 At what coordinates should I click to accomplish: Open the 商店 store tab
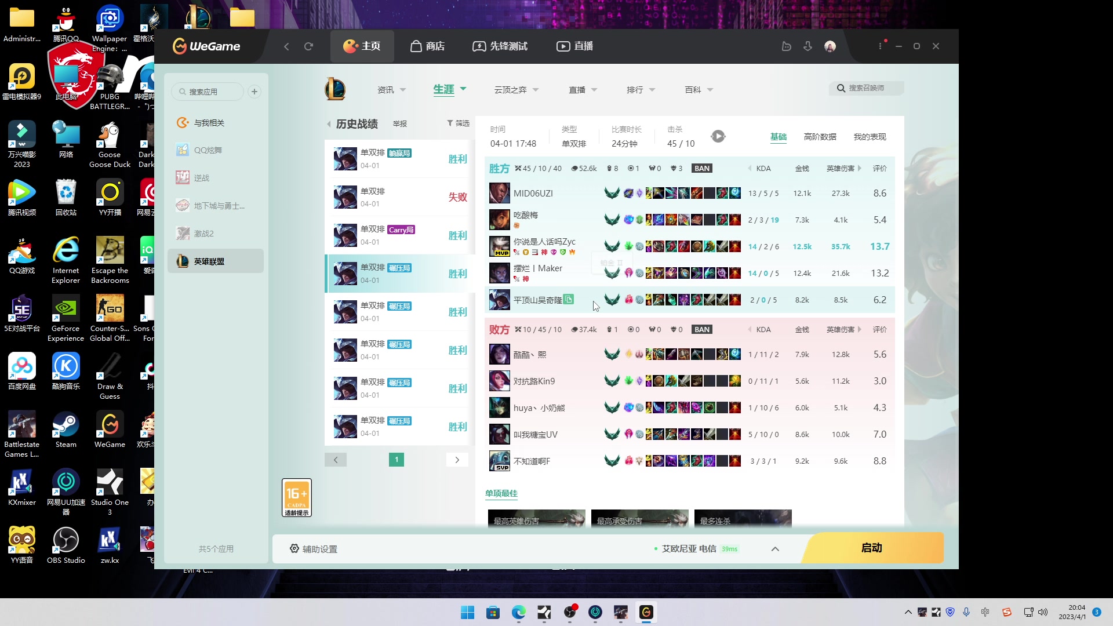(x=428, y=46)
